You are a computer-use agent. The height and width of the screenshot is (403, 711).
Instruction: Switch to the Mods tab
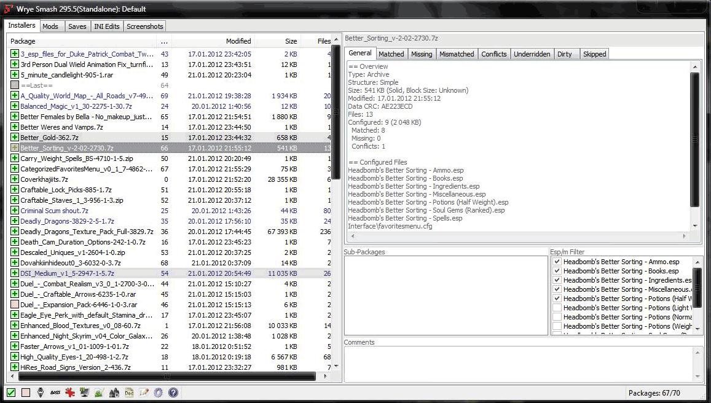click(50, 26)
